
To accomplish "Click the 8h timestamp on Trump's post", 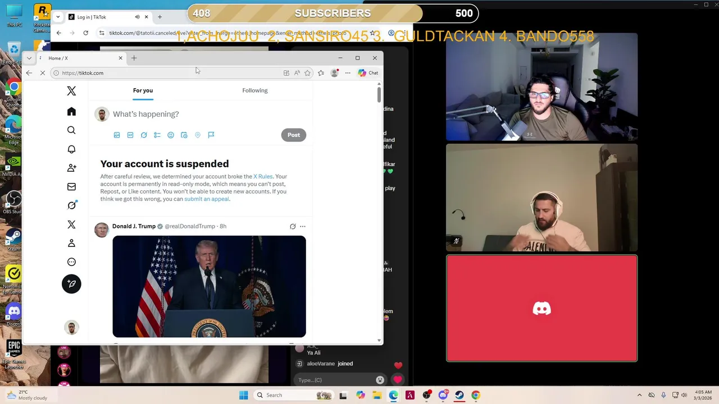I will pos(223,226).
